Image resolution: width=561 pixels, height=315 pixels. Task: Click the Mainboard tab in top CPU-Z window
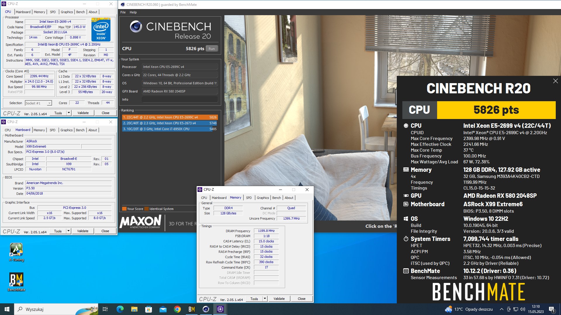point(23,12)
